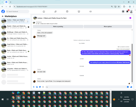Image resolution: width=136 pixels, height=107 pixels.
Task: Open the MrsMargie conversation
Action: click(15, 33)
